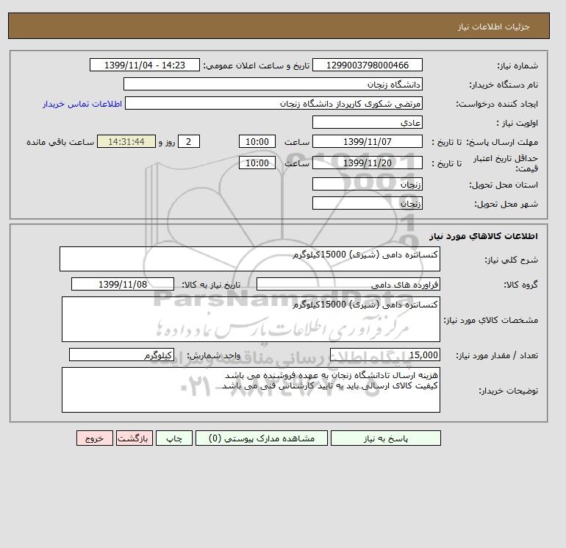
Task: Click the quantity field 15,000
Action: (384, 355)
